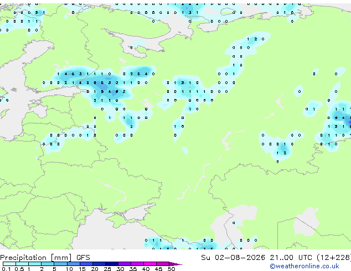Click the GFS model label
Viewport: 351px width, 271px height.
click(83, 258)
